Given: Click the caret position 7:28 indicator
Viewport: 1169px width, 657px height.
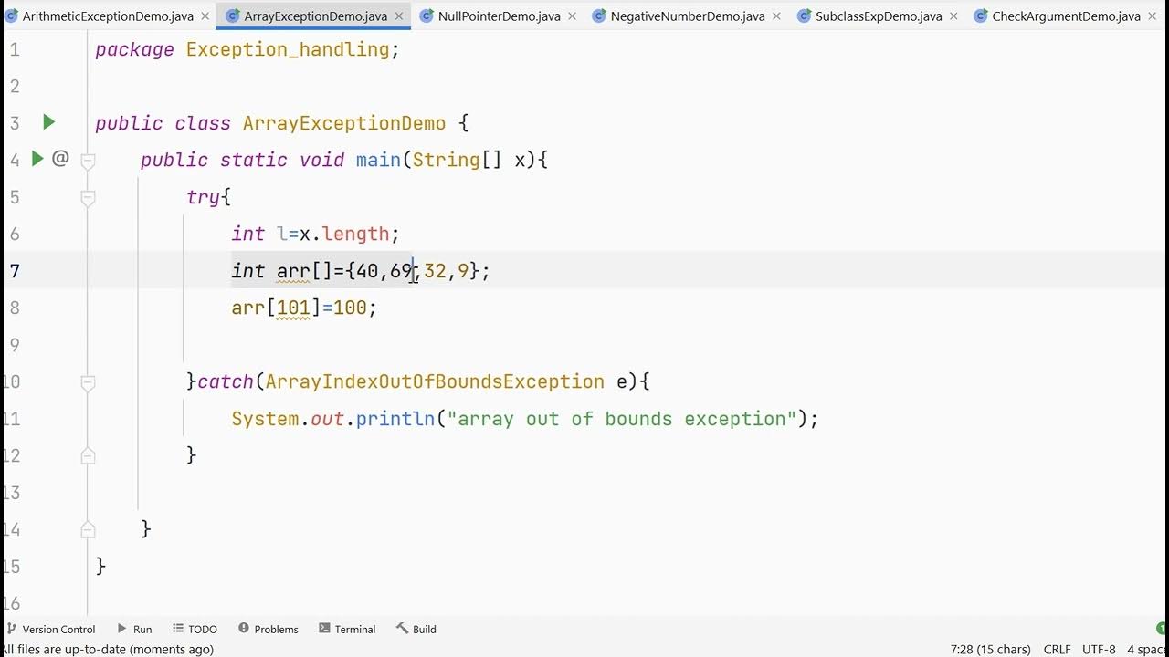Looking at the screenshot, I should [x=990, y=650].
